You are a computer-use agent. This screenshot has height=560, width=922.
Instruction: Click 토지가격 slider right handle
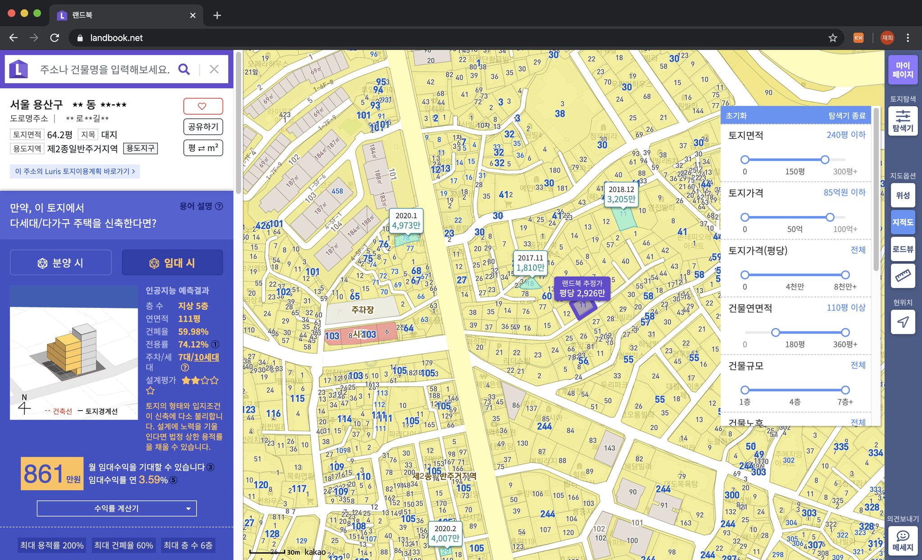[x=830, y=217]
